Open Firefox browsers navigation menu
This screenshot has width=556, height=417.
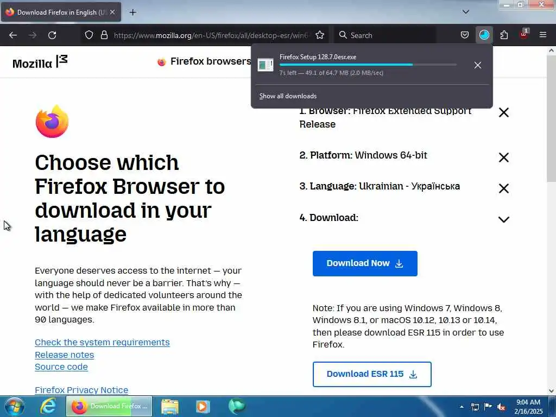(211, 61)
